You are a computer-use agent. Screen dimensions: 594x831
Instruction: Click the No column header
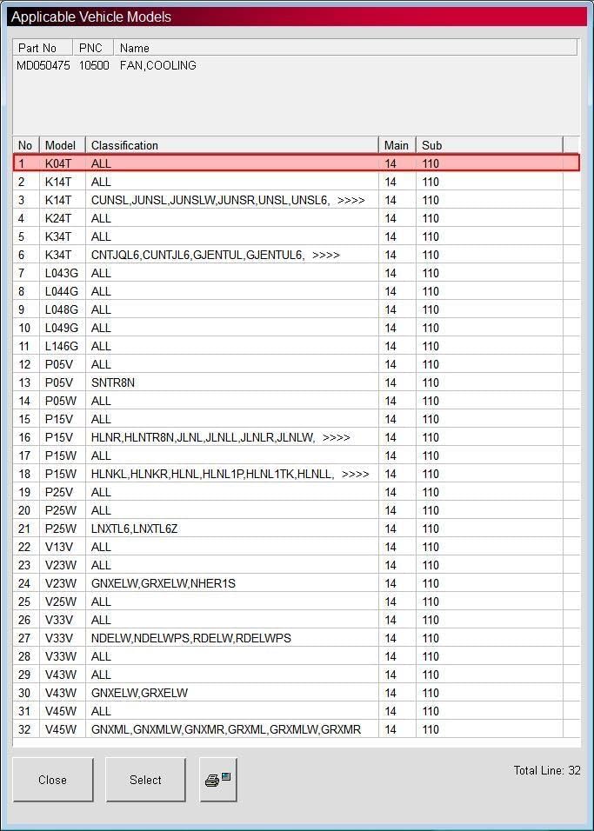click(x=25, y=145)
